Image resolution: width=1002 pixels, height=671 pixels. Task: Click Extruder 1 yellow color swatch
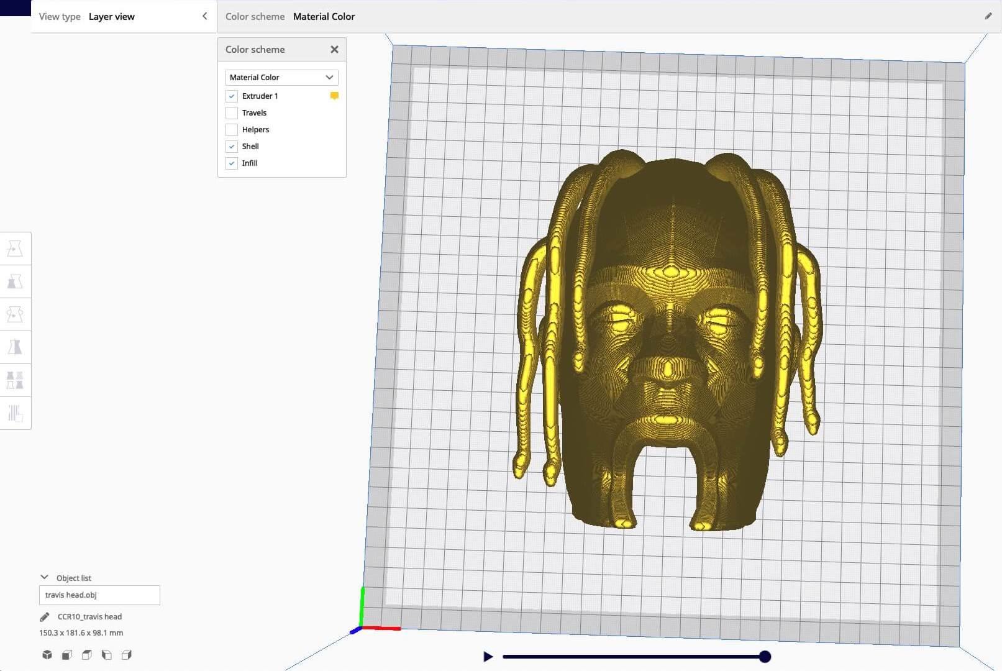pyautogui.click(x=334, y=96)
